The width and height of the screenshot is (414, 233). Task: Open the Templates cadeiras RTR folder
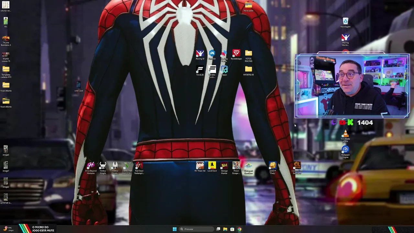point(6,72)
